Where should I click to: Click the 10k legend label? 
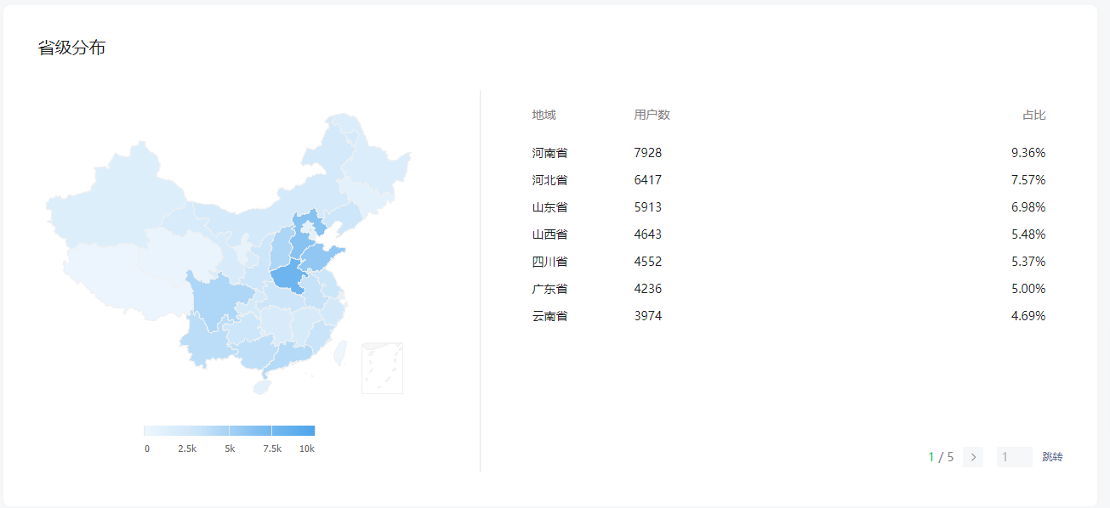point(307,449)
